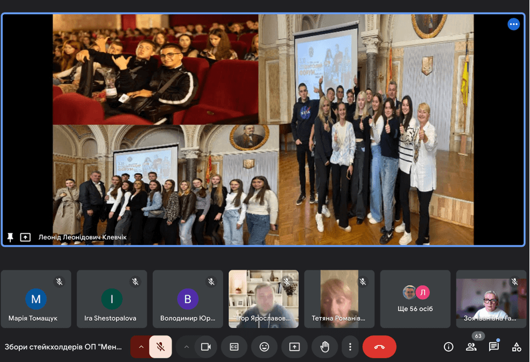Turn on closed captions

coord(234,347)
